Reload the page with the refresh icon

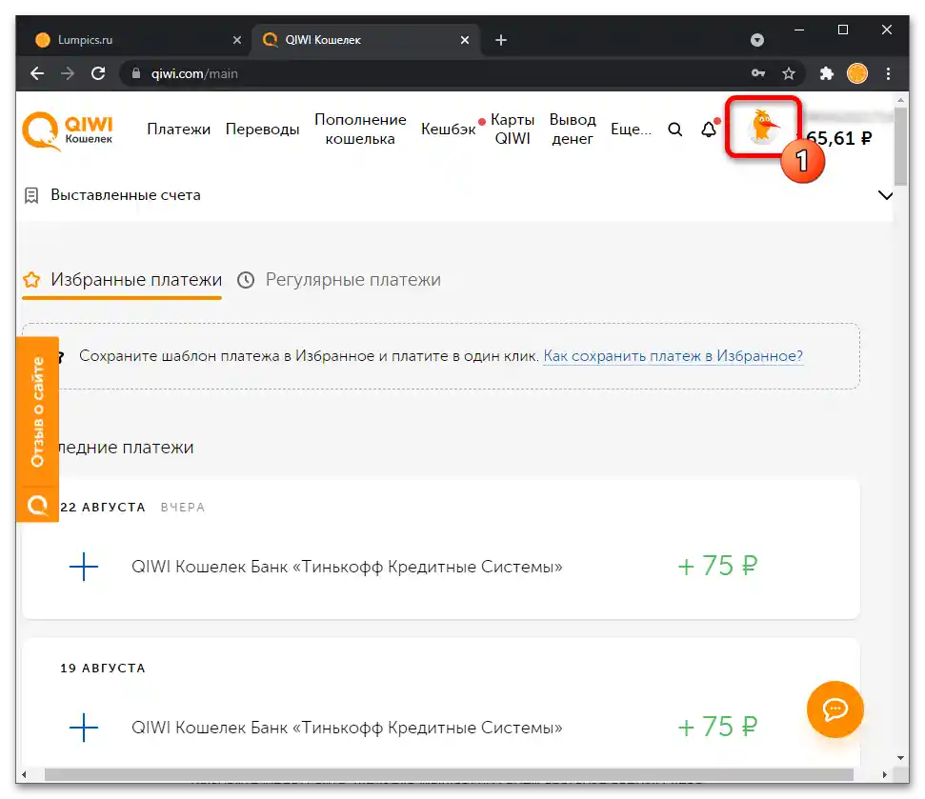point(98,73)
